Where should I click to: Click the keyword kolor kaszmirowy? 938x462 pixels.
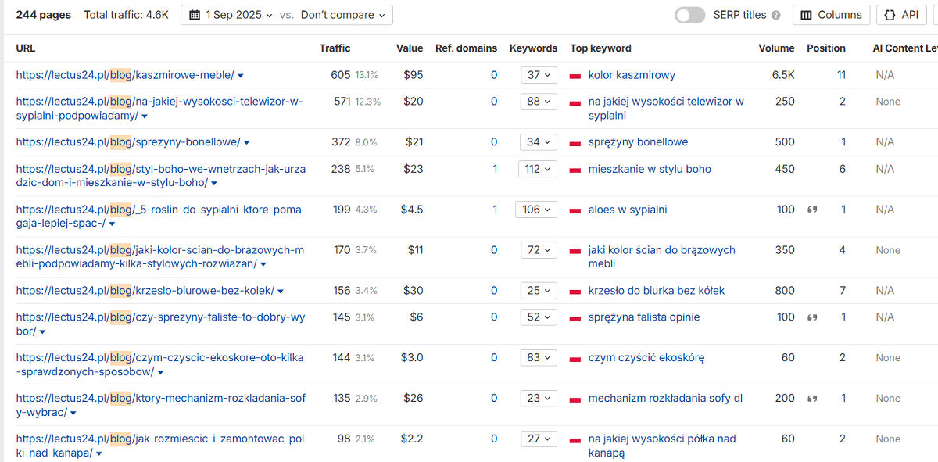pyautogui.click(x=632, y=75)
